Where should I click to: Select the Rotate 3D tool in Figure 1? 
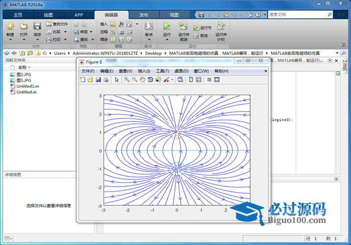pos(150,80)
